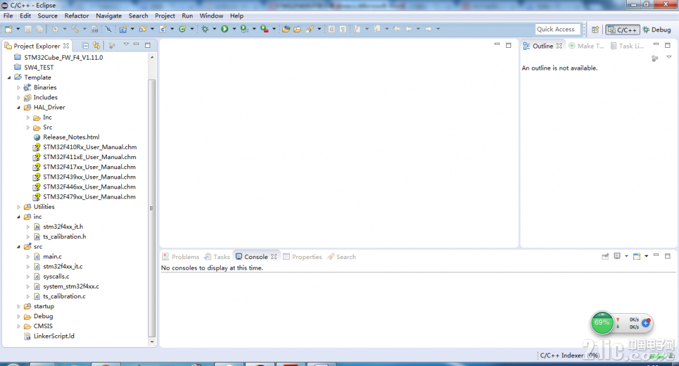
Task: Click Collapse All in Project Explorer
Action: coord(86,45)
